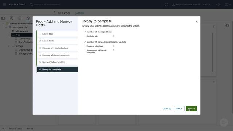This screenshot has height=131, width=233.
Task: Jump to step 1 Select task
Action: point(58,34)
